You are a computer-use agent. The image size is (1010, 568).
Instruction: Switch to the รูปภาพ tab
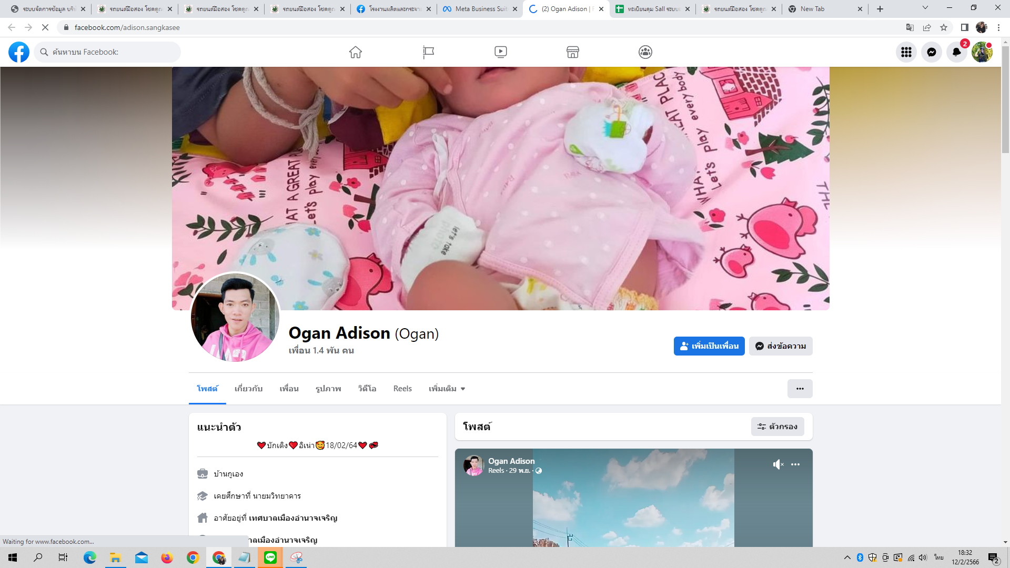tap(328, 389)
